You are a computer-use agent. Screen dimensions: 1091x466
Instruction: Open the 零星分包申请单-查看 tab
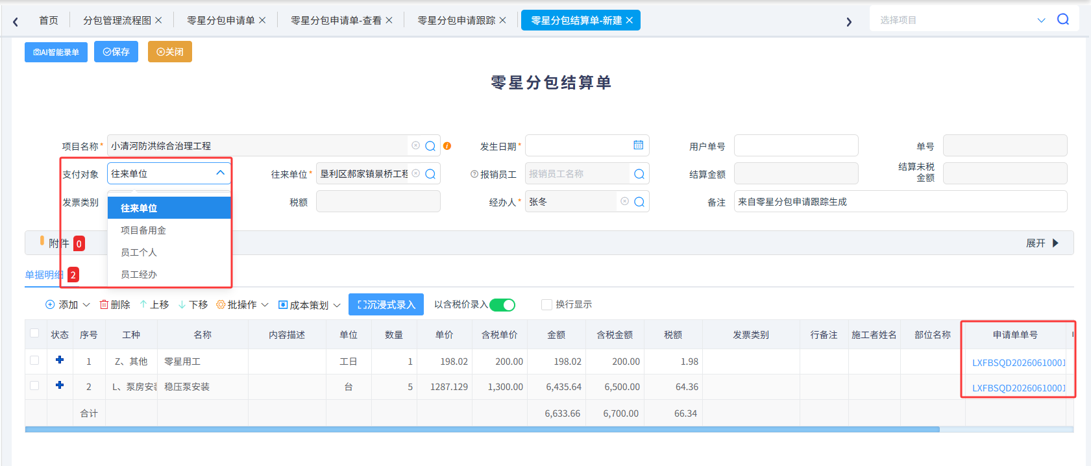[336, 20]
